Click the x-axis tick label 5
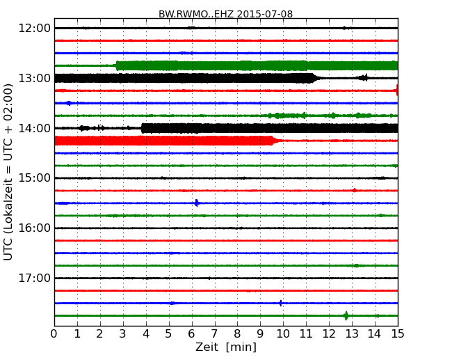The height and width of the screenshot is (362, 452). [x=169, y=333]
